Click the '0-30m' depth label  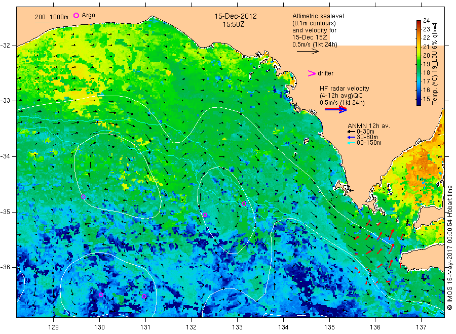click(x=365, y=132)
